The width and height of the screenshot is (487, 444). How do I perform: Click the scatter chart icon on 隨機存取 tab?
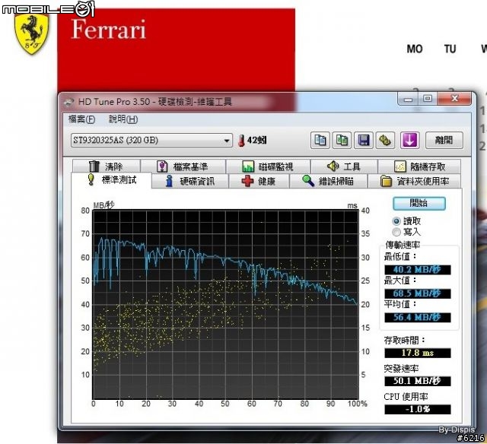400,166
